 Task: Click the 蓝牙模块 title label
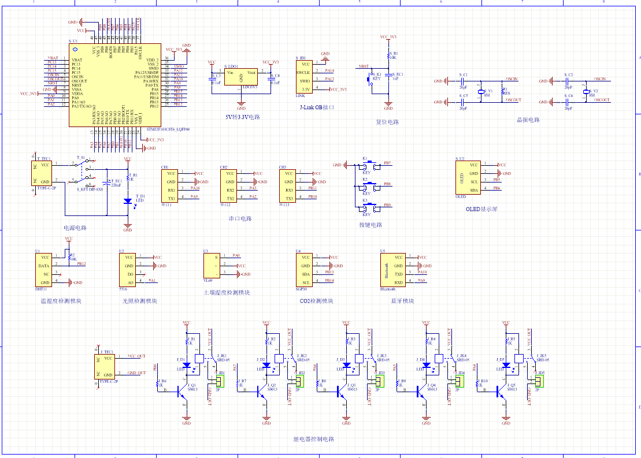[x=403, y=301]
